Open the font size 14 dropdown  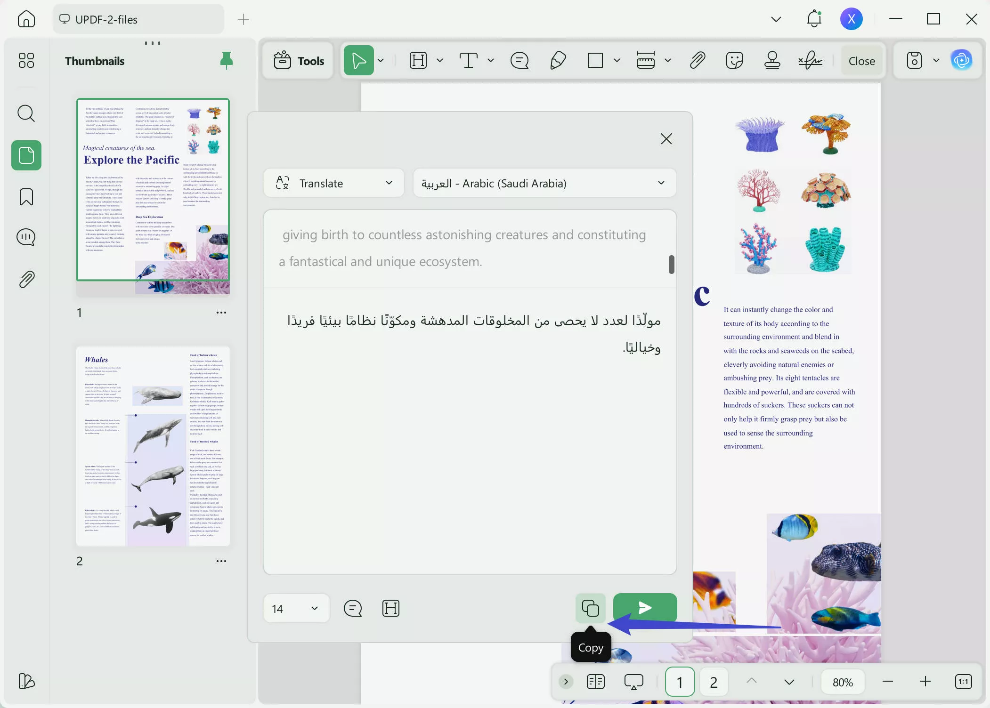pyautogui.click(x=296, y=608)
